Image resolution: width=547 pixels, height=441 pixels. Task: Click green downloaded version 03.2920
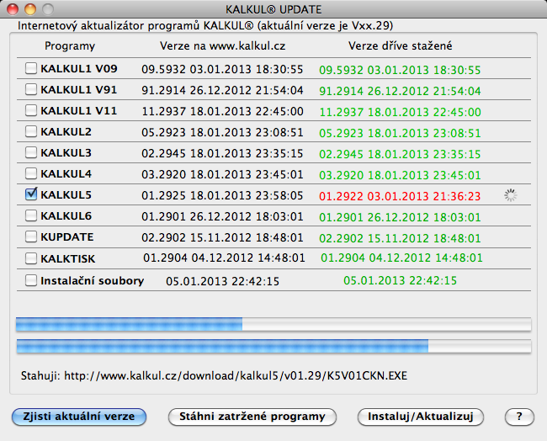400,175
